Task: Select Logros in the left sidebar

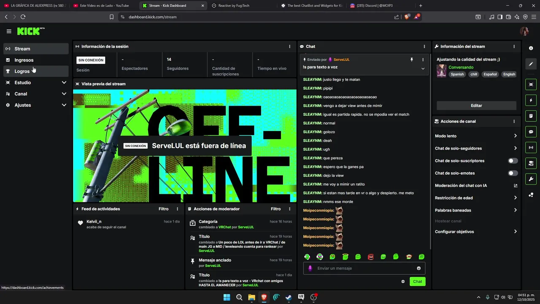Action: pyautogui.click(x=36, y=71)
